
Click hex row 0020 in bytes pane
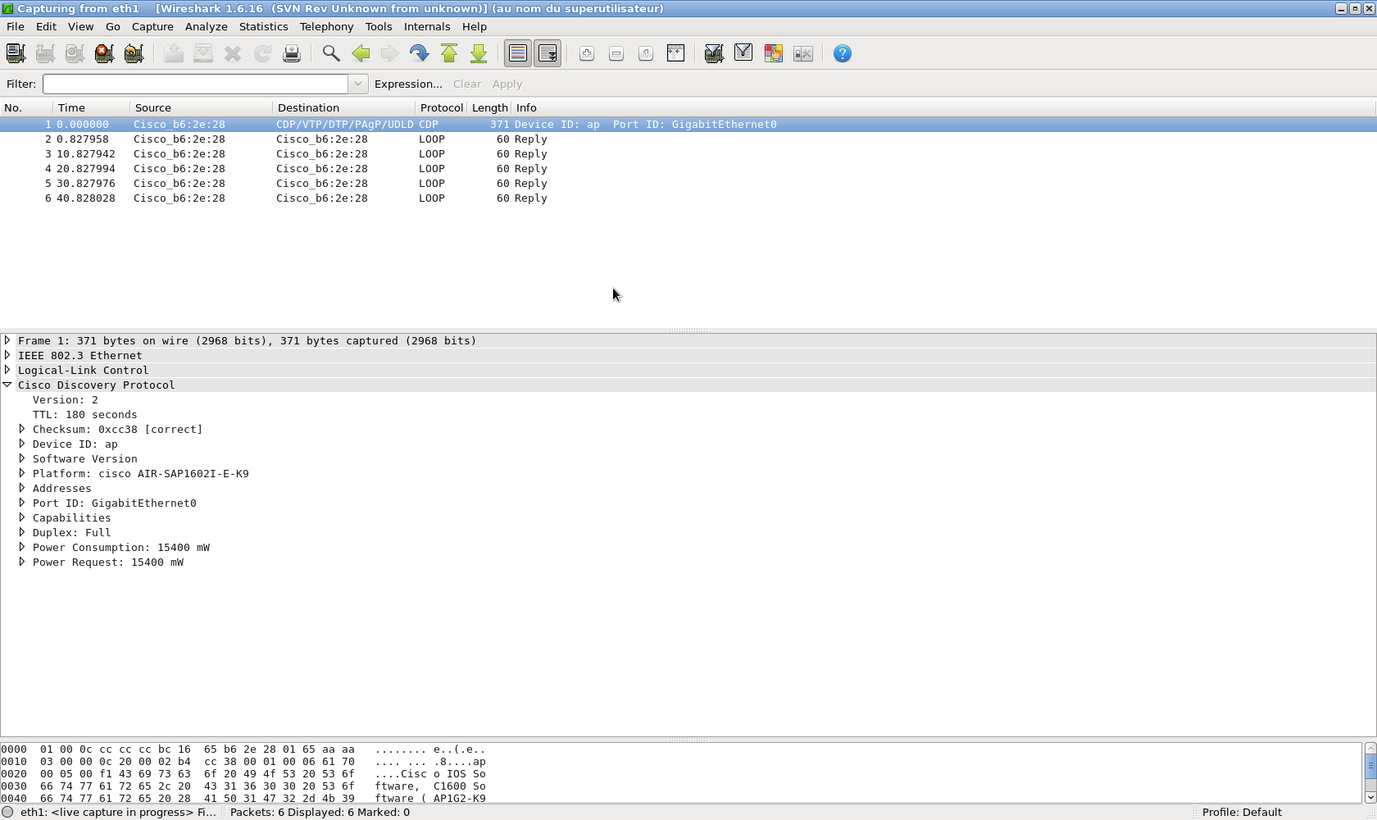click(243, 774)
